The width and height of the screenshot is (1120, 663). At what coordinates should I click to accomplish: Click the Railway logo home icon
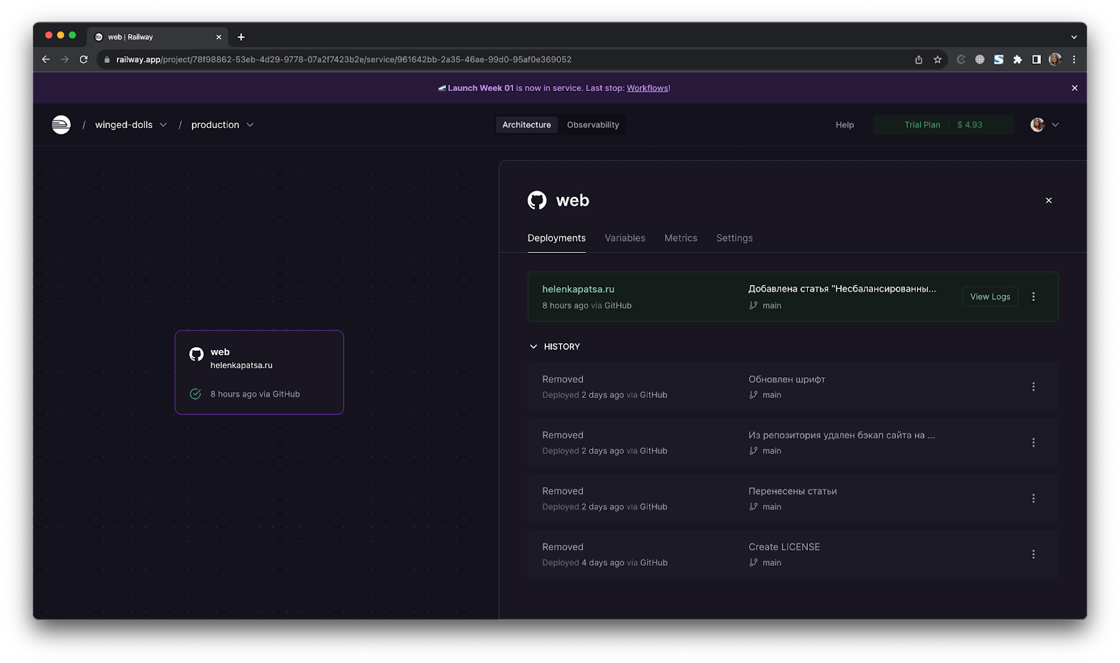pyautogui.click(x=61, y=125)
